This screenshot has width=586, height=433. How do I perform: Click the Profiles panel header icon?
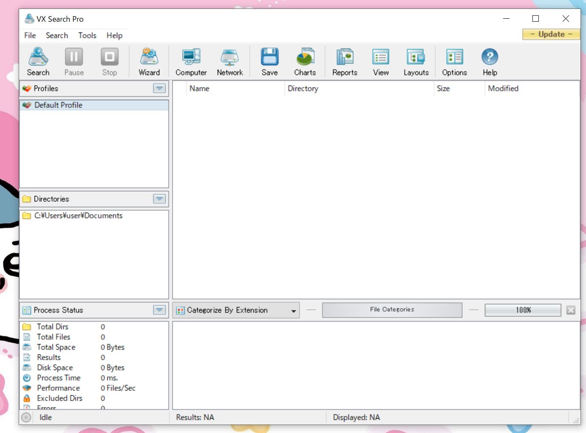click(x=27, y=89)
